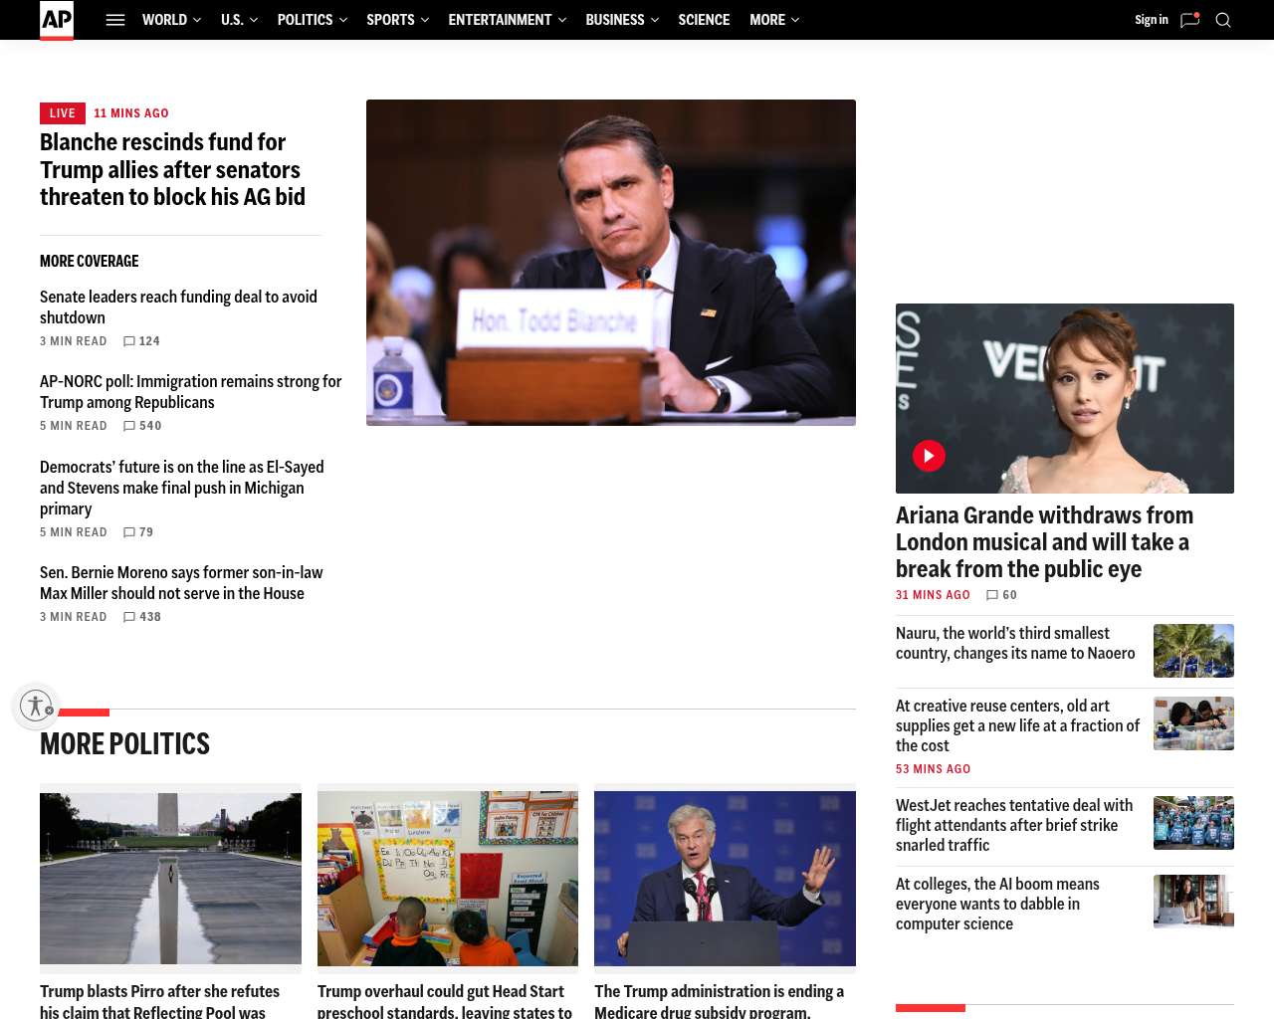Open the Nauru palm trees thumbnail
The height and width of the screenshot is (1019, 1274).
click(1193, 651)
